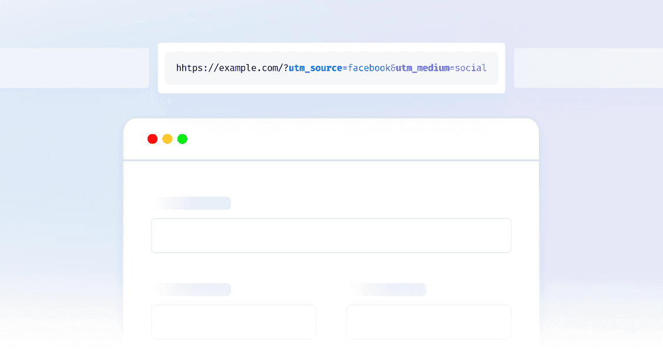Viewport: 663px width, 353px height.
Task: Click the "utm_source" parameter in the URL
Action: (x=315, y=68)
